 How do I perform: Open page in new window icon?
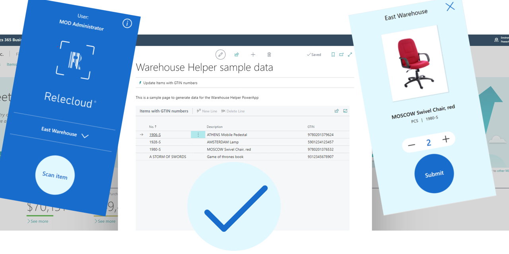[342, 54]
